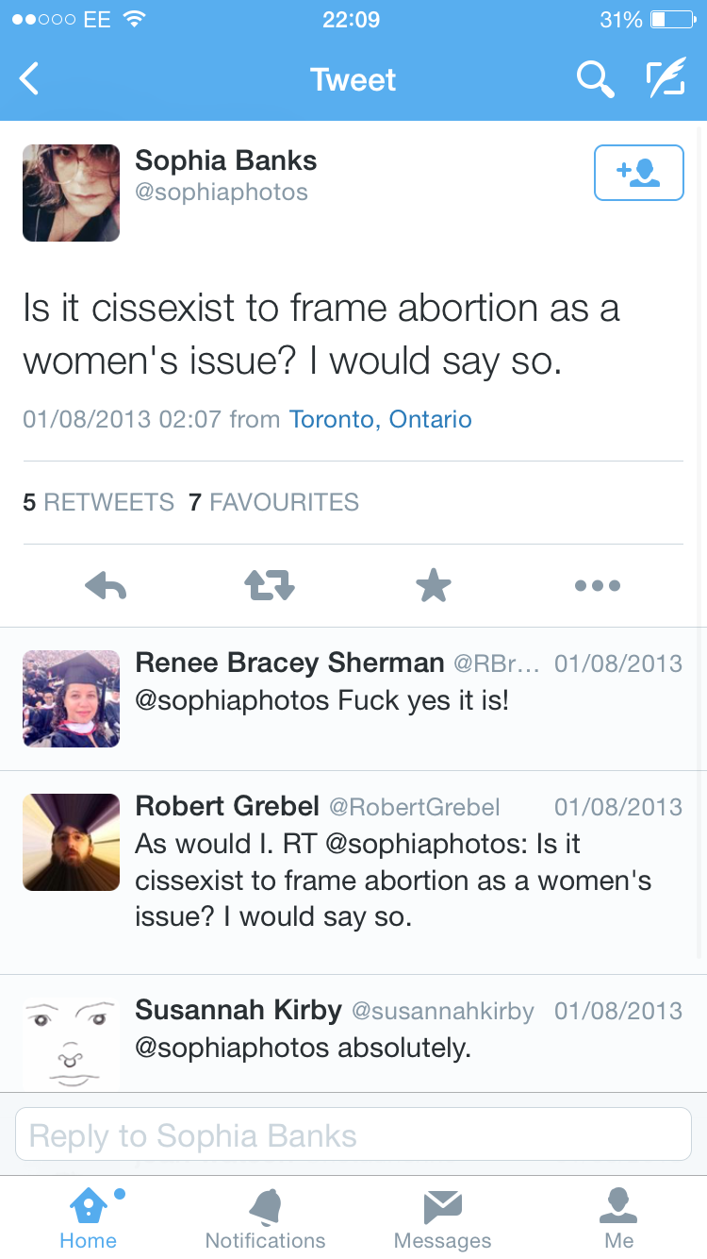
Task: Go to the Messages tab
Action: tap(442, 1217)
